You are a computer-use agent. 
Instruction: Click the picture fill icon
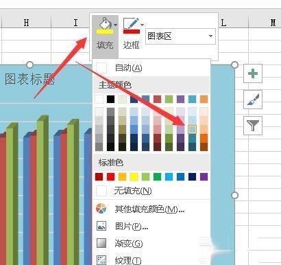101,226
